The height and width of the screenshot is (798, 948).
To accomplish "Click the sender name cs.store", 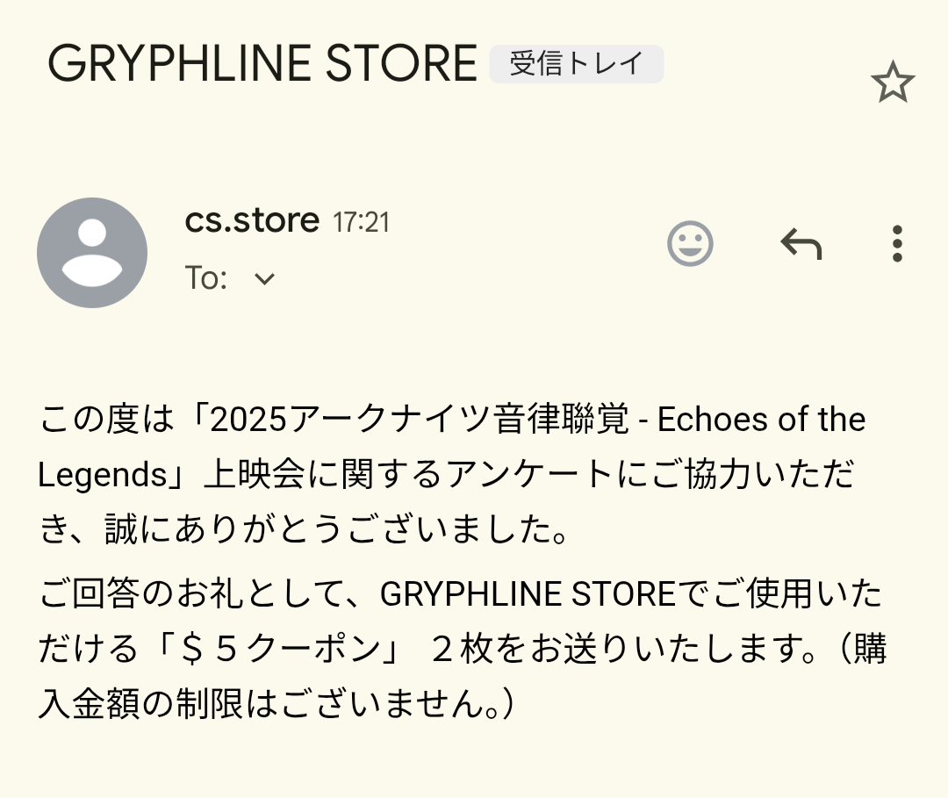I will coord(252,220).
